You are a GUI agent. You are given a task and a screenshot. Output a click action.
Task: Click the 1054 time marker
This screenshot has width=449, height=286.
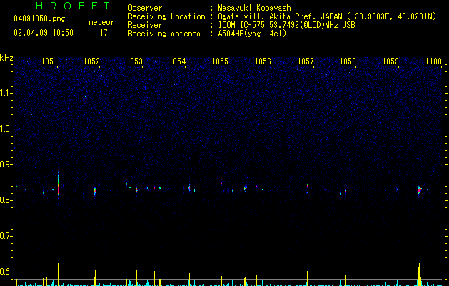pos(177,61)
